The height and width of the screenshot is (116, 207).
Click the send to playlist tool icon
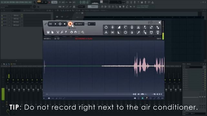tap(158, 32)
